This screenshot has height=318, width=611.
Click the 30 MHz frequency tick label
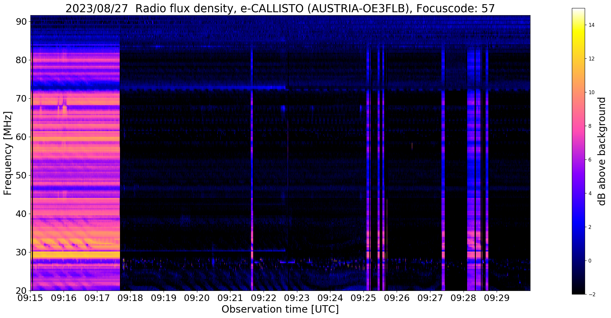[x=21, y=252]
